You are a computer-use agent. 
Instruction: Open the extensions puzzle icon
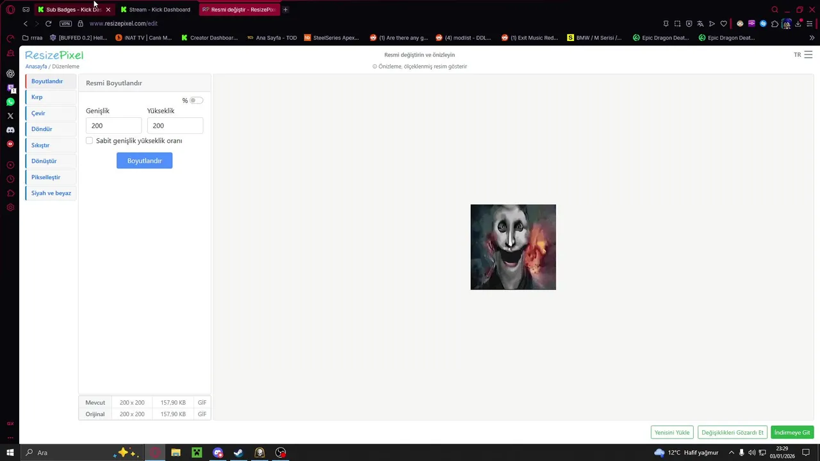click(775, 24)
